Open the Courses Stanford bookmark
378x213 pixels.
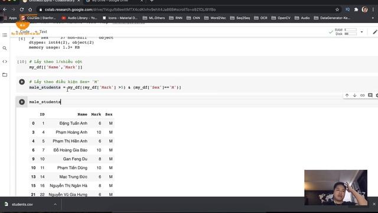[x=38, y=18]
